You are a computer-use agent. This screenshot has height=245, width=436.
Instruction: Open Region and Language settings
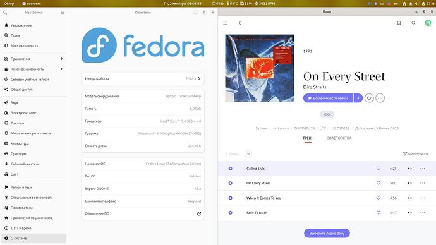coord(34,188)
